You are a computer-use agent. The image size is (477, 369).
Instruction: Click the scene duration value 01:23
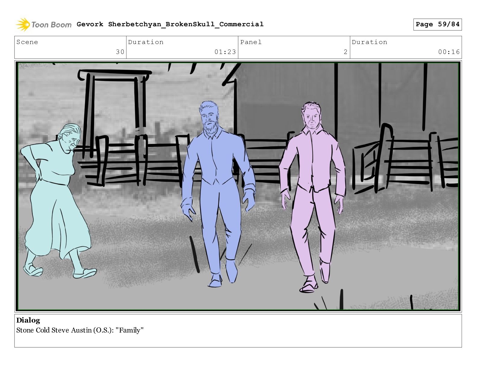click(225, 52)
